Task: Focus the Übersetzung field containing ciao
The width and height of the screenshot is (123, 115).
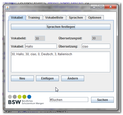Action: 96,46
